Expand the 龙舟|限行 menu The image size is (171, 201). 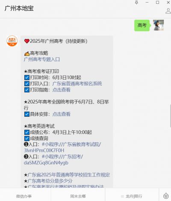point(132,196)
